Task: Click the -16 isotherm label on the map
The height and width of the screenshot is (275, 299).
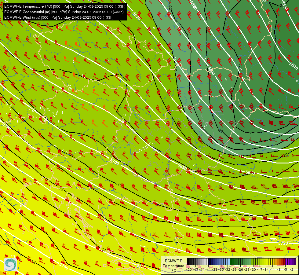Action: click(x=185, y=225)
